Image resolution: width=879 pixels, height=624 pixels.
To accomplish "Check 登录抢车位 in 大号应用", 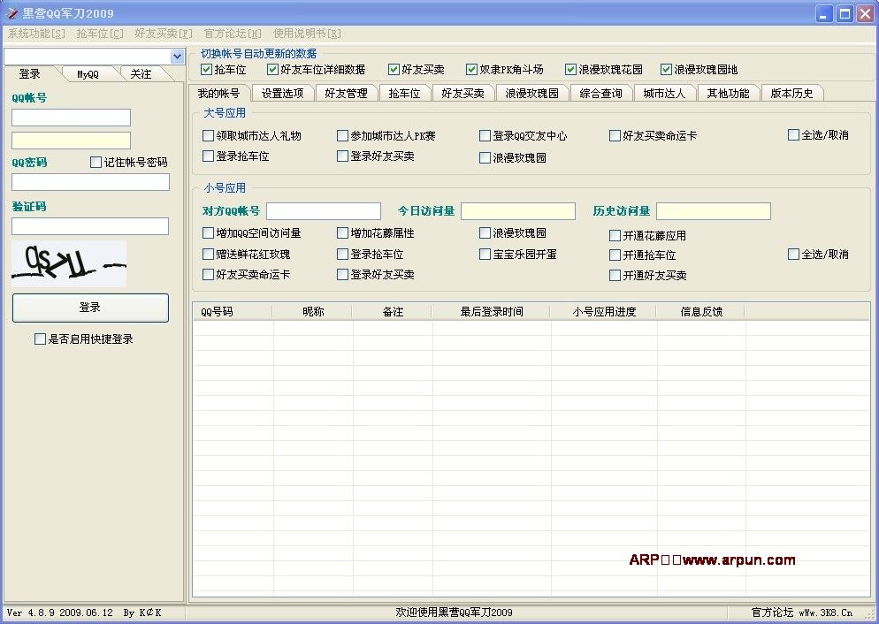I will (208, 156).
